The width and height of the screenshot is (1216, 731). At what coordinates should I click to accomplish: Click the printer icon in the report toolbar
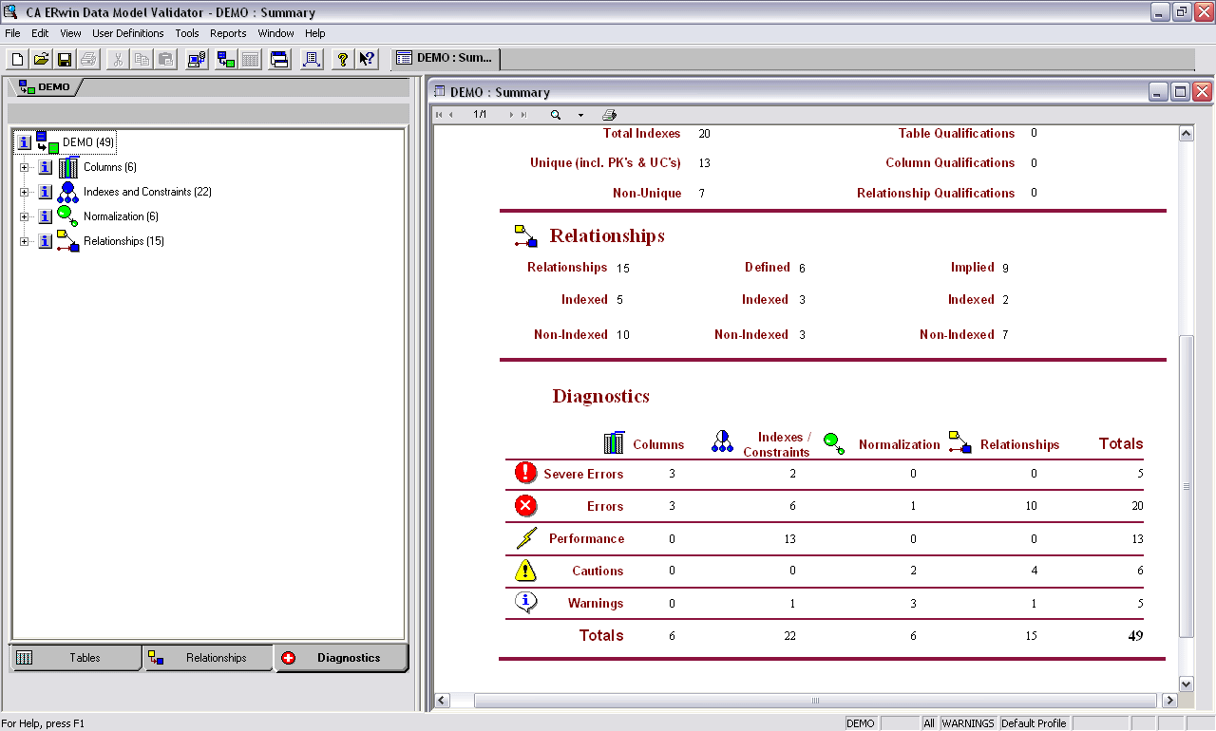tap(609, 115)
